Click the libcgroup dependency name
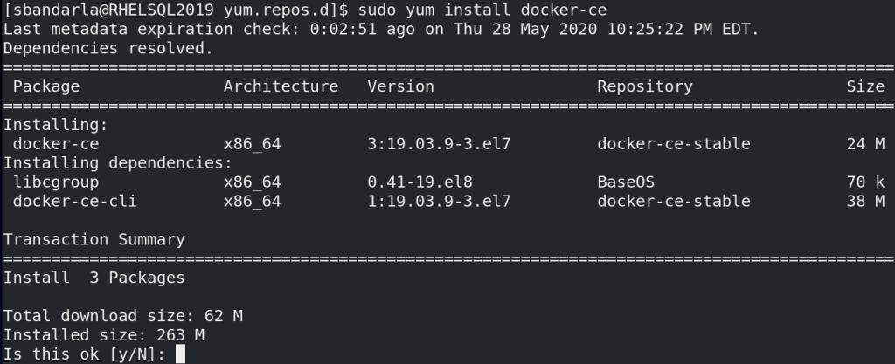895x364 pixels. [x=56, y=182]
